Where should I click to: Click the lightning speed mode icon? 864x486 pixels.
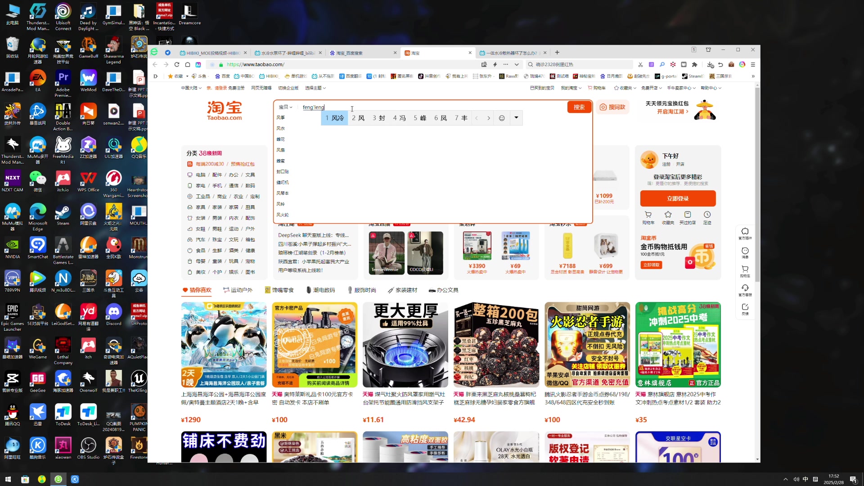pyautogui.click(x=495, y=64)
